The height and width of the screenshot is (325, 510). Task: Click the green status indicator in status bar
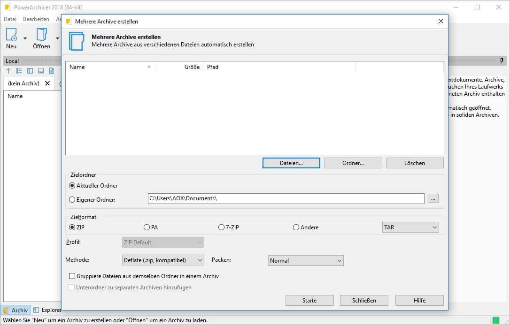point(495,320)
